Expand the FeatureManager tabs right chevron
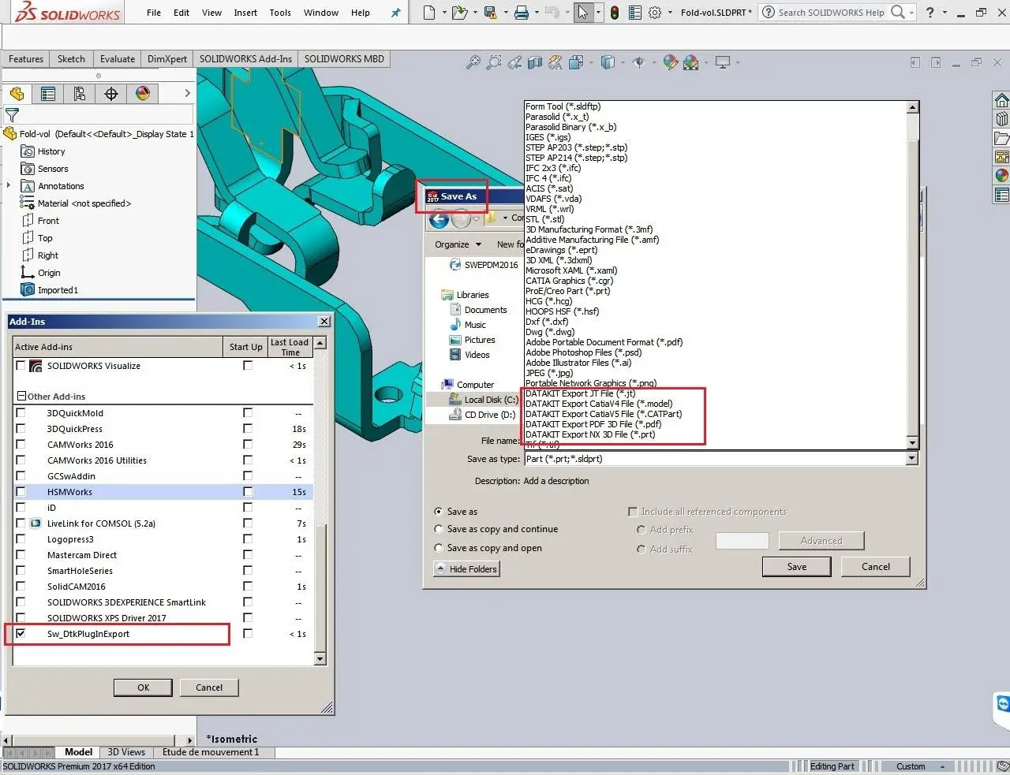The height and width of the screenshot is (775, 1010). point(187,93)
